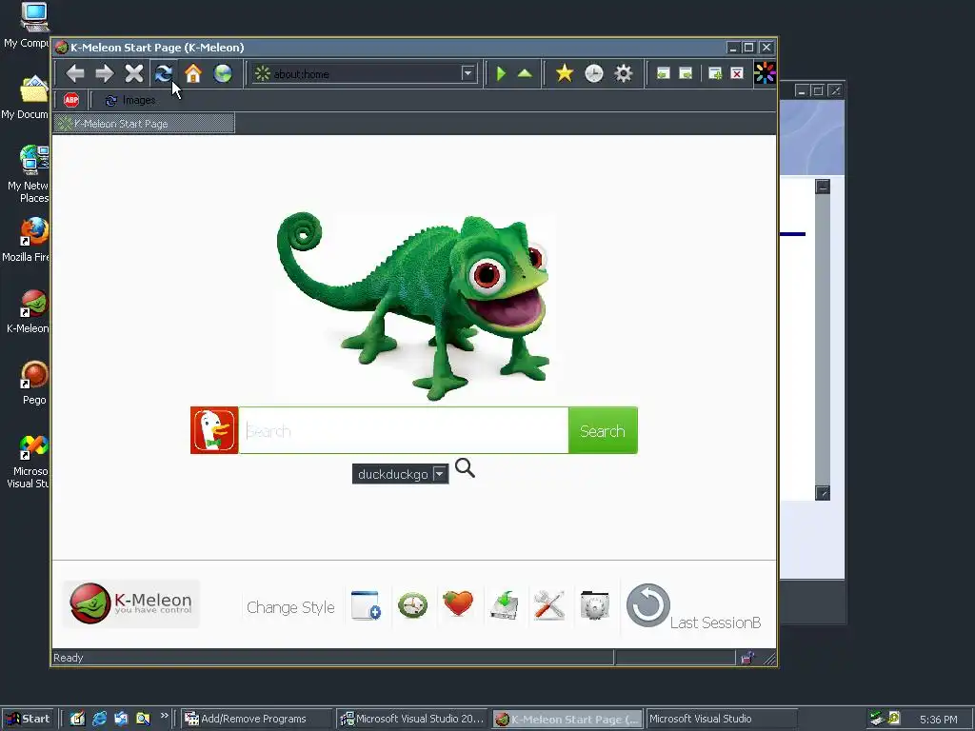Open a new tab with plus icon

(715, 73)
